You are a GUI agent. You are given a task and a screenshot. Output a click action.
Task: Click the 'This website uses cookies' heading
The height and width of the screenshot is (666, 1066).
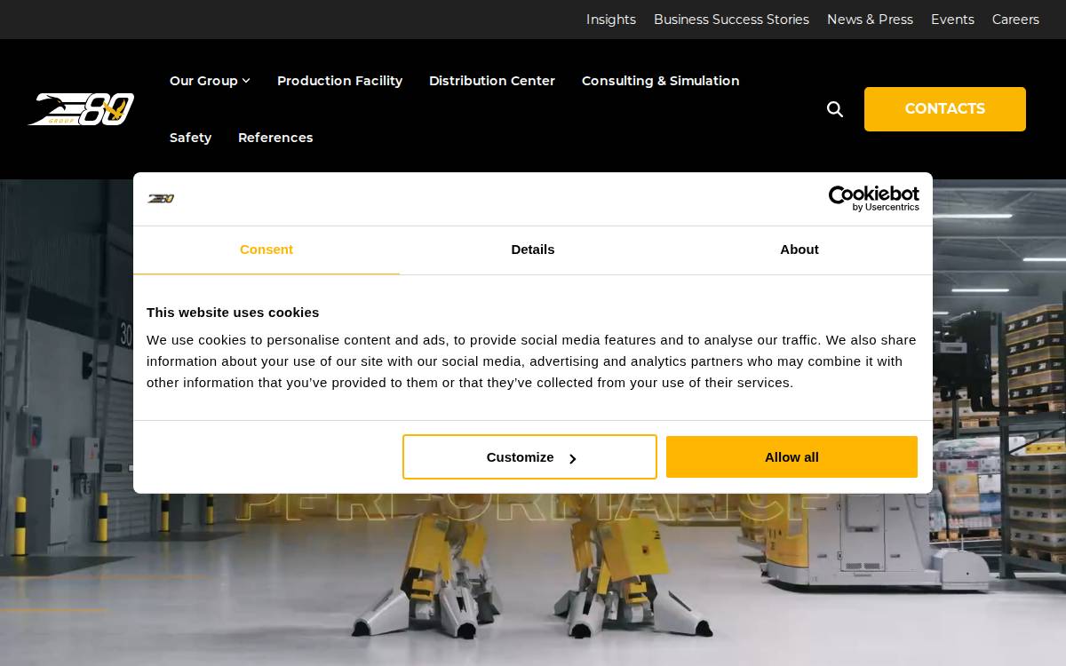233,313
